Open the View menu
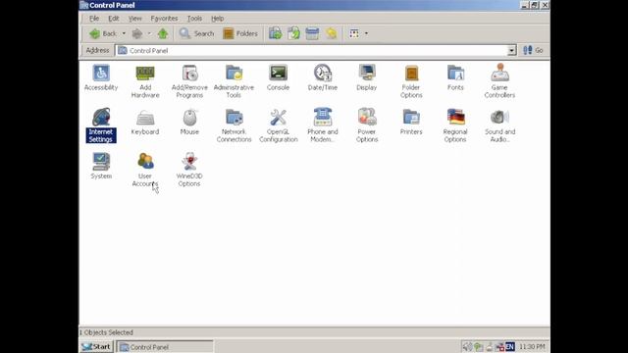The height and width of the screenshot is (353, 628). (x=135, y=19)
